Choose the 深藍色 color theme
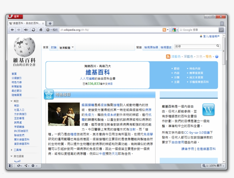 click(x=188, y=57)
